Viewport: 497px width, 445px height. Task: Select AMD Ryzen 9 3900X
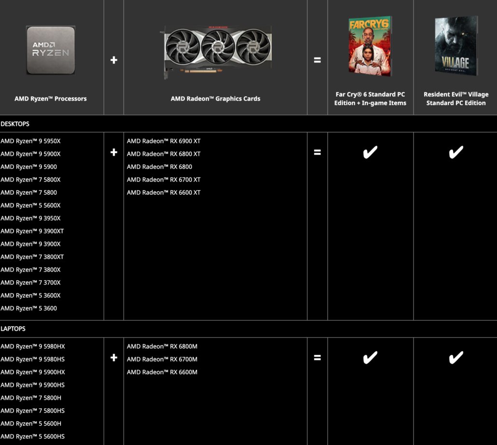tap(30, 244)
